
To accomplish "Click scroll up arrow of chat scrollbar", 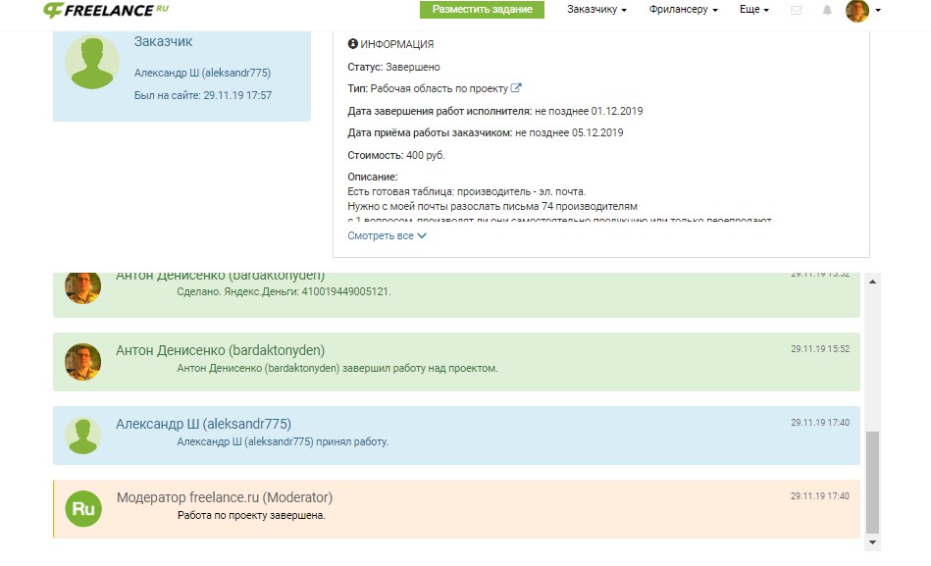I will (872, 282).
